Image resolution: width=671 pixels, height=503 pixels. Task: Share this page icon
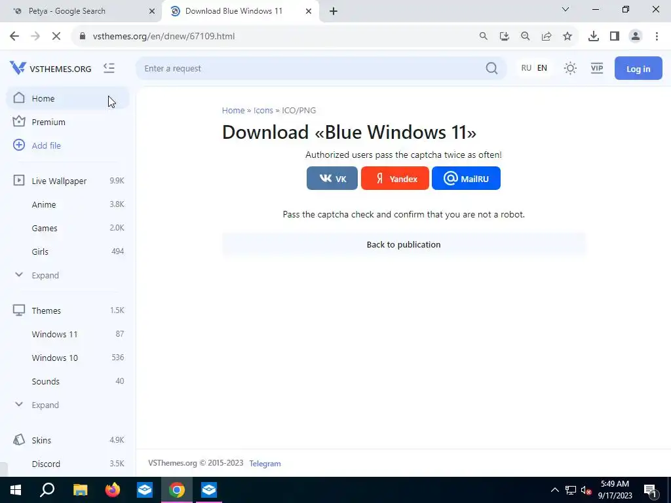(x=546, y=37)
